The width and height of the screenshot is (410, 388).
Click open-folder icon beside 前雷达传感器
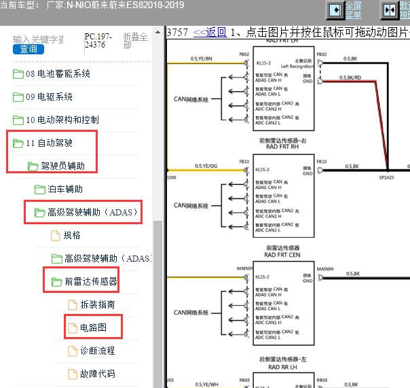click(x=57, y=282)
